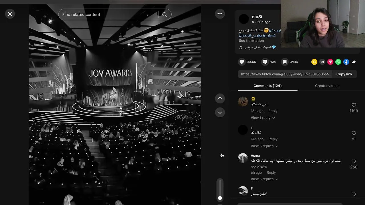
Task: Expand View 5 replies under Asma's comment
Action: coord(264,179)
